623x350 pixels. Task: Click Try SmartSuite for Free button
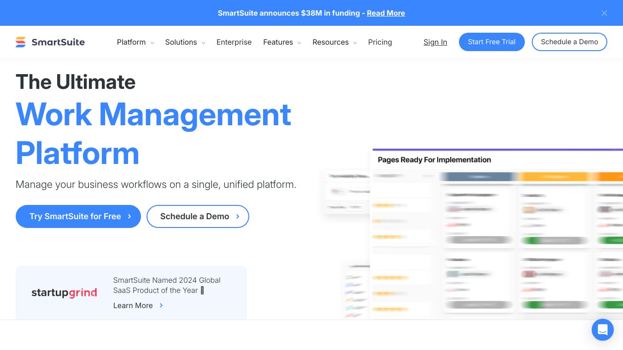(x=78, y=216)
